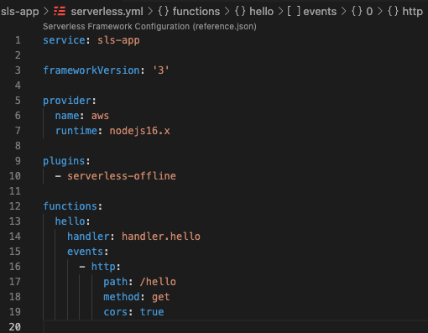Screen dimensions: 428x333
Task: Click the 'get' method value
Action: (161, 297)
